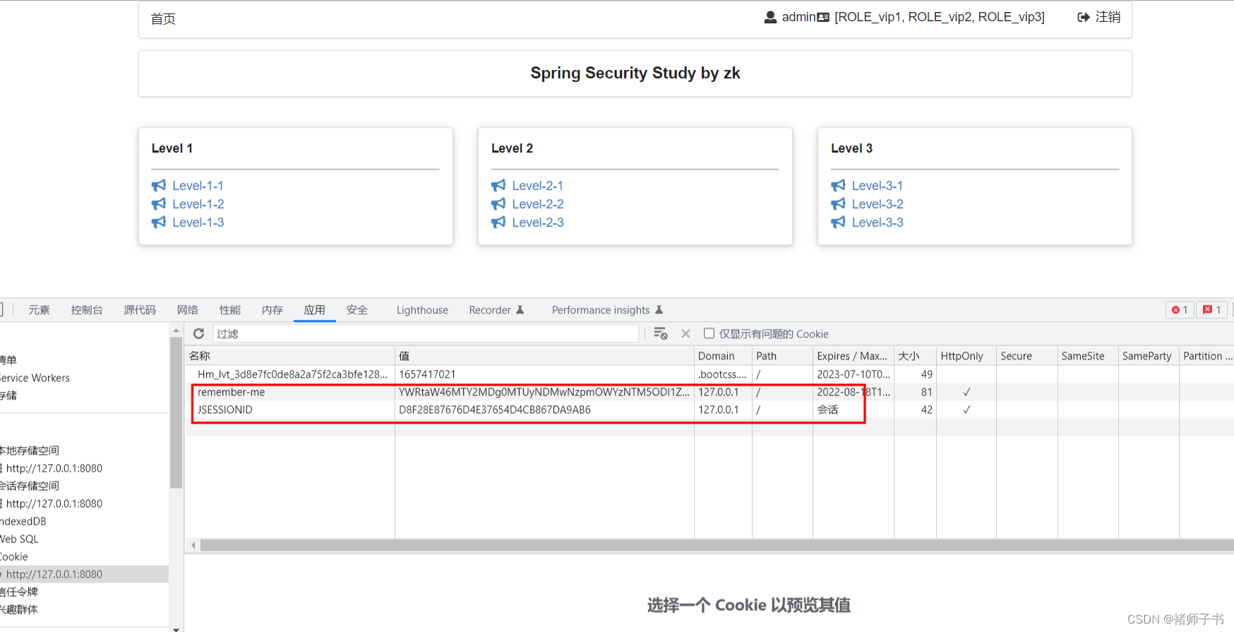Image resolution: width=1234 pixels, height=632 pixels.
Task: Click the admin user profile icon
Action: (x=770, y=17)
